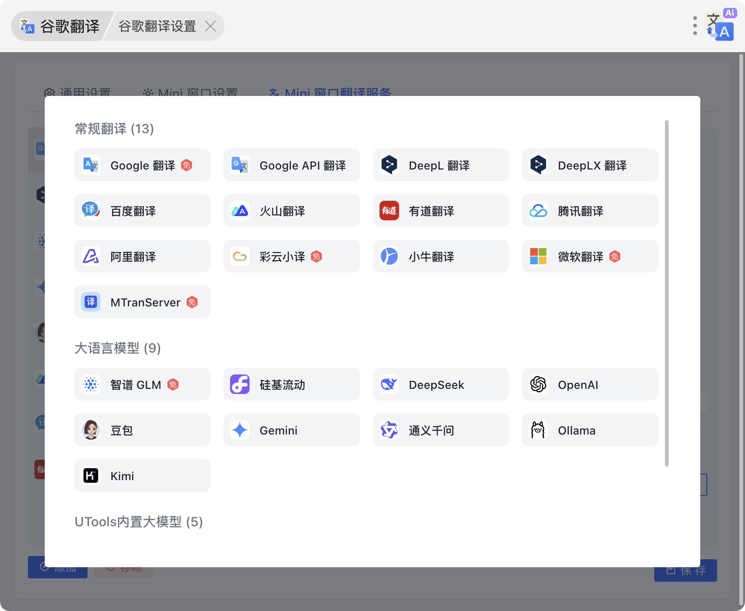Click the 豆包 label text
Image resolution: width=745 pixels, height=611 pixels.
click(x=122, y=430)
